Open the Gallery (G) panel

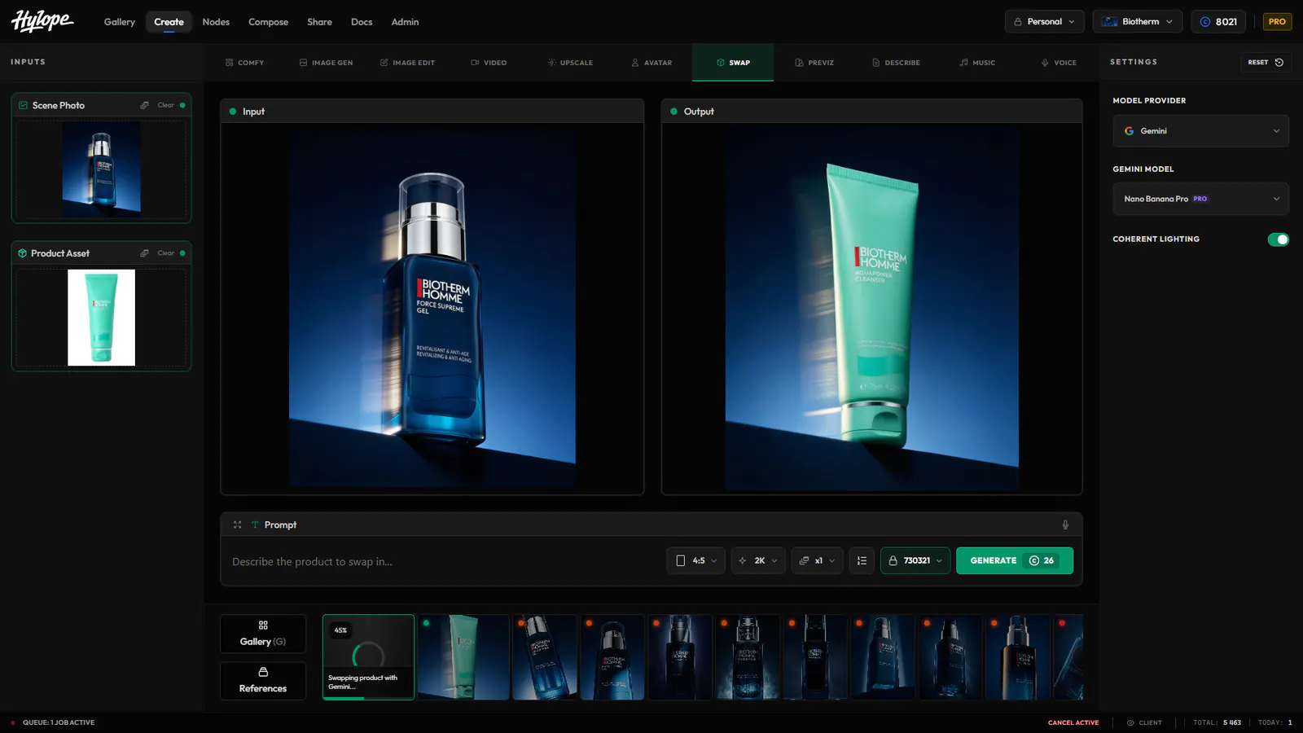(263, 634)
